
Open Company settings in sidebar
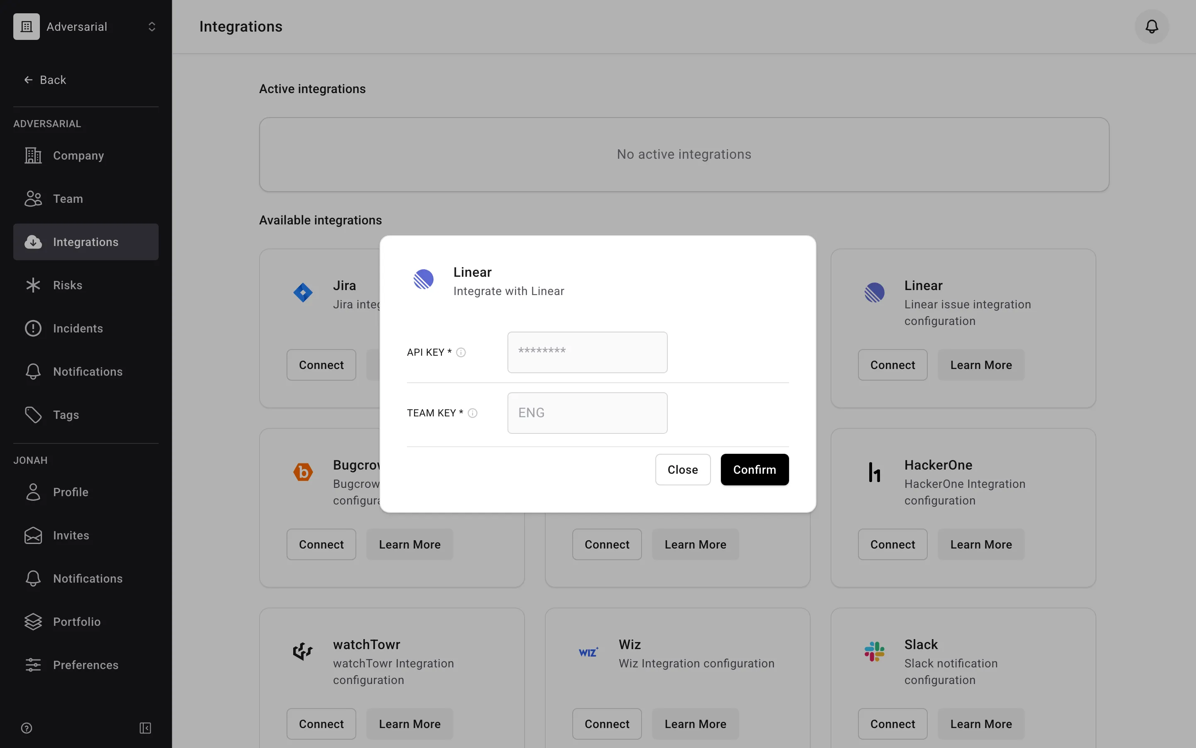86,155
